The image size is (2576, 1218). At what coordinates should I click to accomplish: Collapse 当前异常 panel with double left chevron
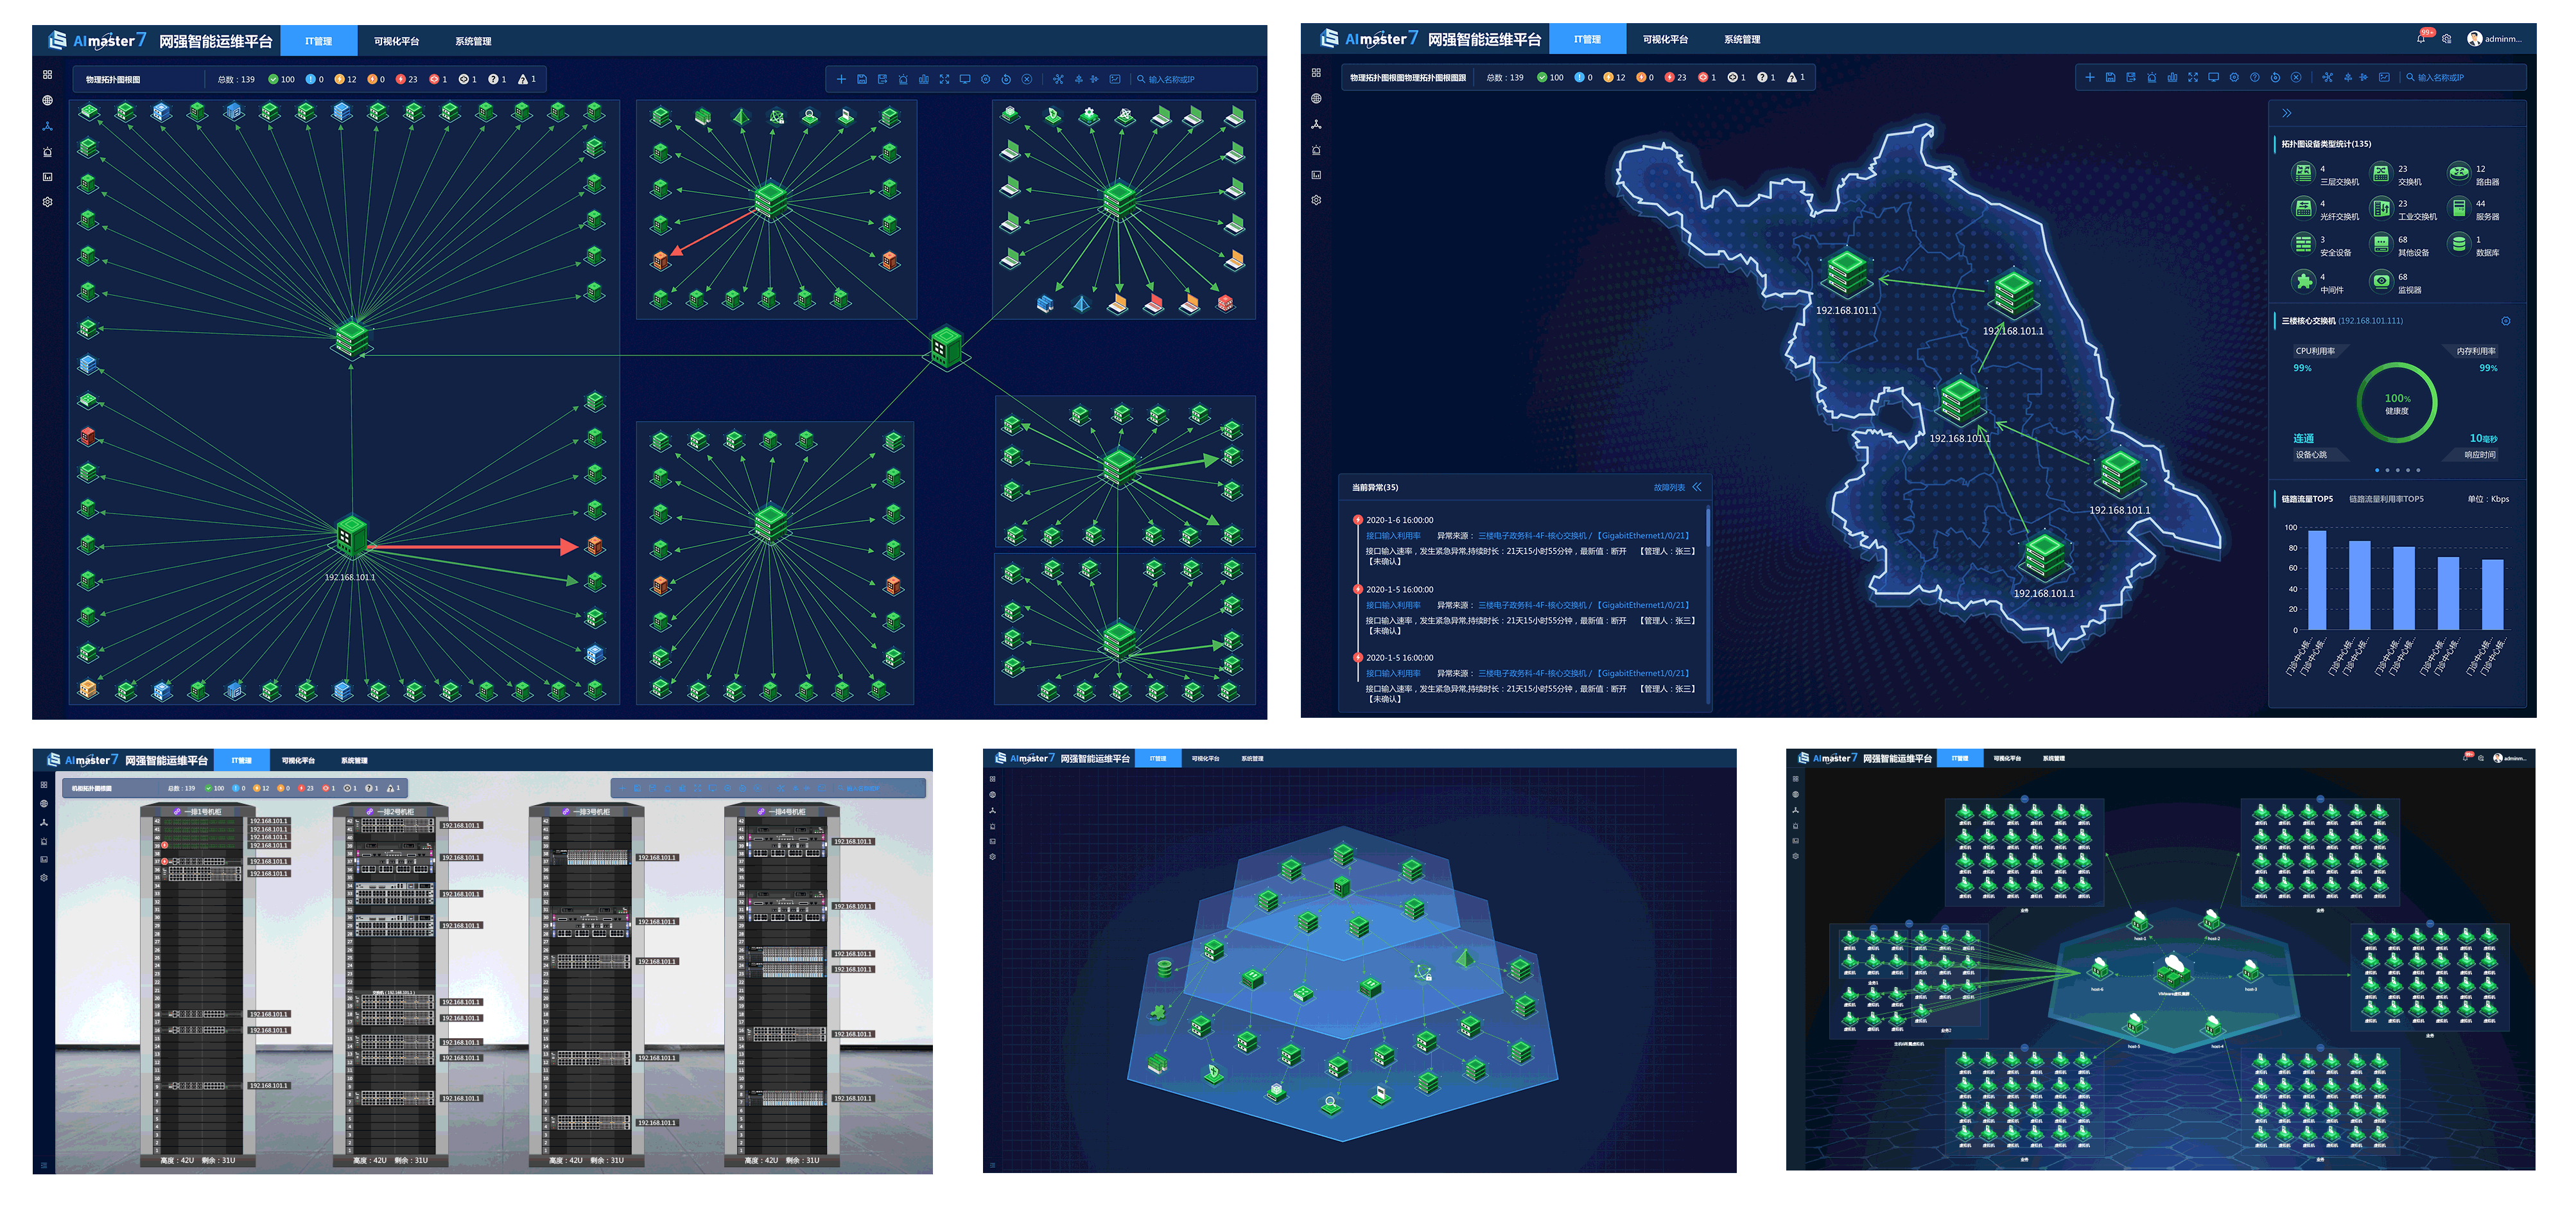pos(1697,487)
